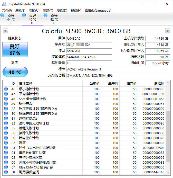This screenshot has width=173, height=178.
Task: Click the status icon for row E8 可用保留空间
Action: pos(6,172)
